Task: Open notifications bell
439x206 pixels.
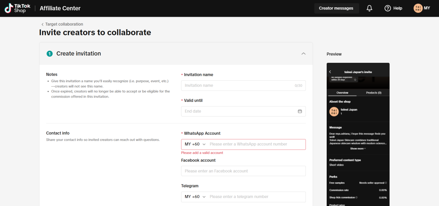Action: pos(369,8)
